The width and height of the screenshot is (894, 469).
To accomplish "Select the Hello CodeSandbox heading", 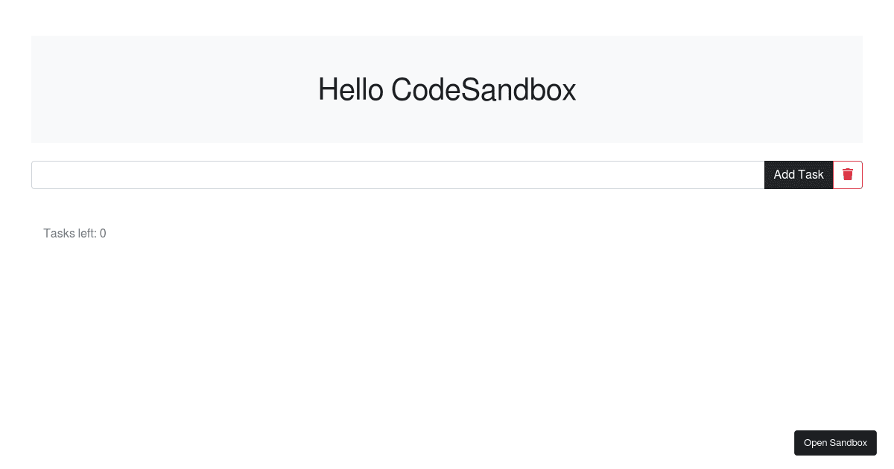I will tap(447, 89).
